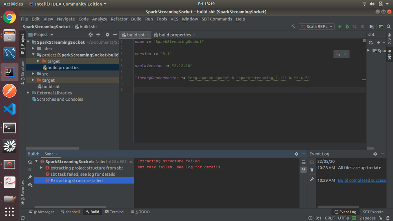This screenshot has width=393, height=221.
Task: Reload all sbt projects
Action: point(371,42)
